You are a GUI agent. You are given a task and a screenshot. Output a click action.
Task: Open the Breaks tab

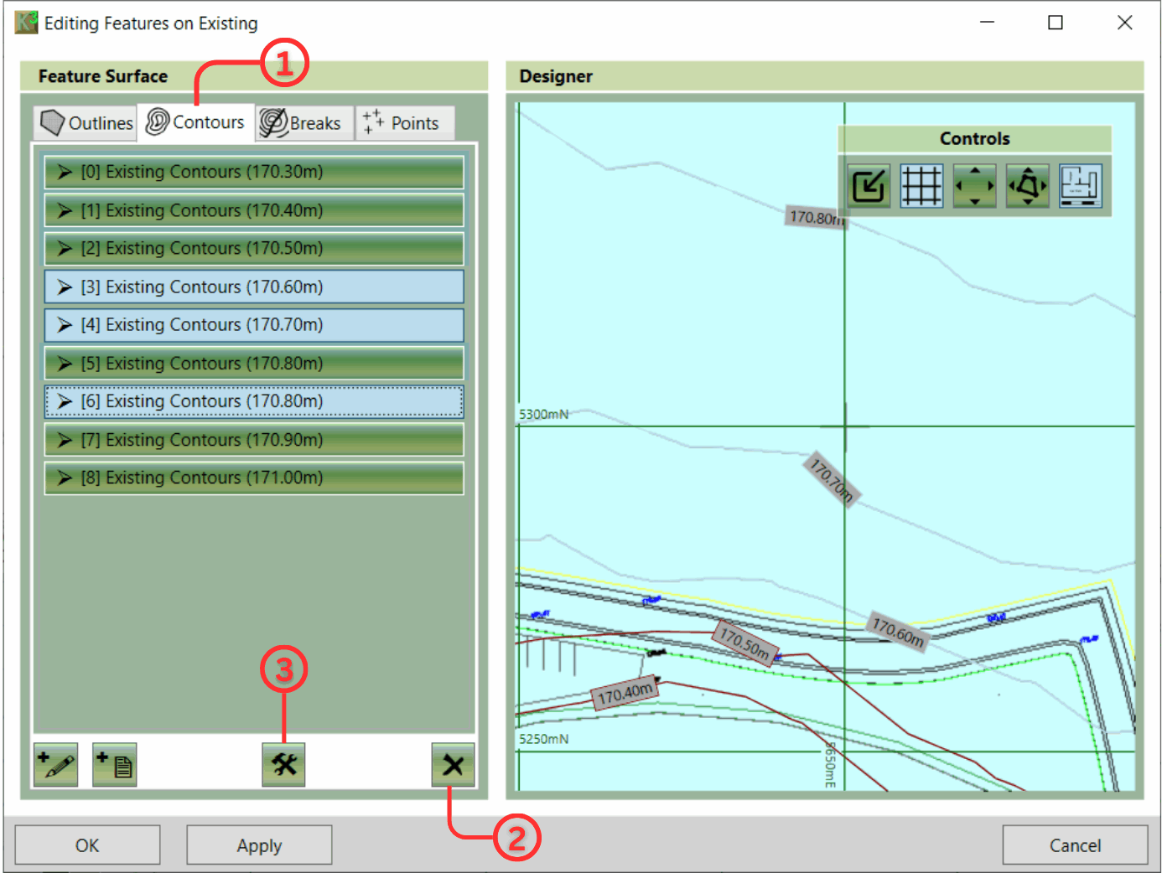click(x=301, y=123)
